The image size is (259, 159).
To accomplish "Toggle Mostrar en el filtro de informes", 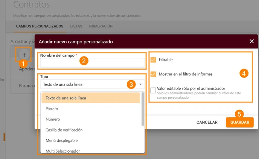I will (153, 74).
